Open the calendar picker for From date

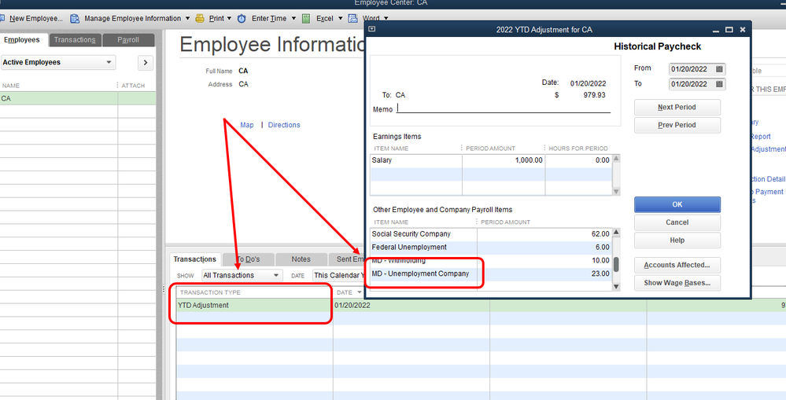tap(720, 69)
